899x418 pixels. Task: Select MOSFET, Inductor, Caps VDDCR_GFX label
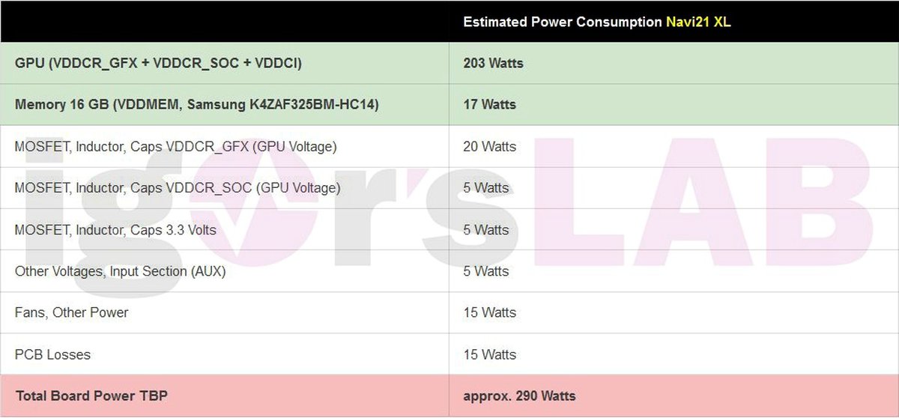coord(175,147)
